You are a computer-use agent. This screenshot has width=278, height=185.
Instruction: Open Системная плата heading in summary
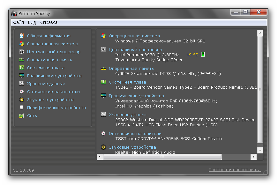[x=127, y=82]
